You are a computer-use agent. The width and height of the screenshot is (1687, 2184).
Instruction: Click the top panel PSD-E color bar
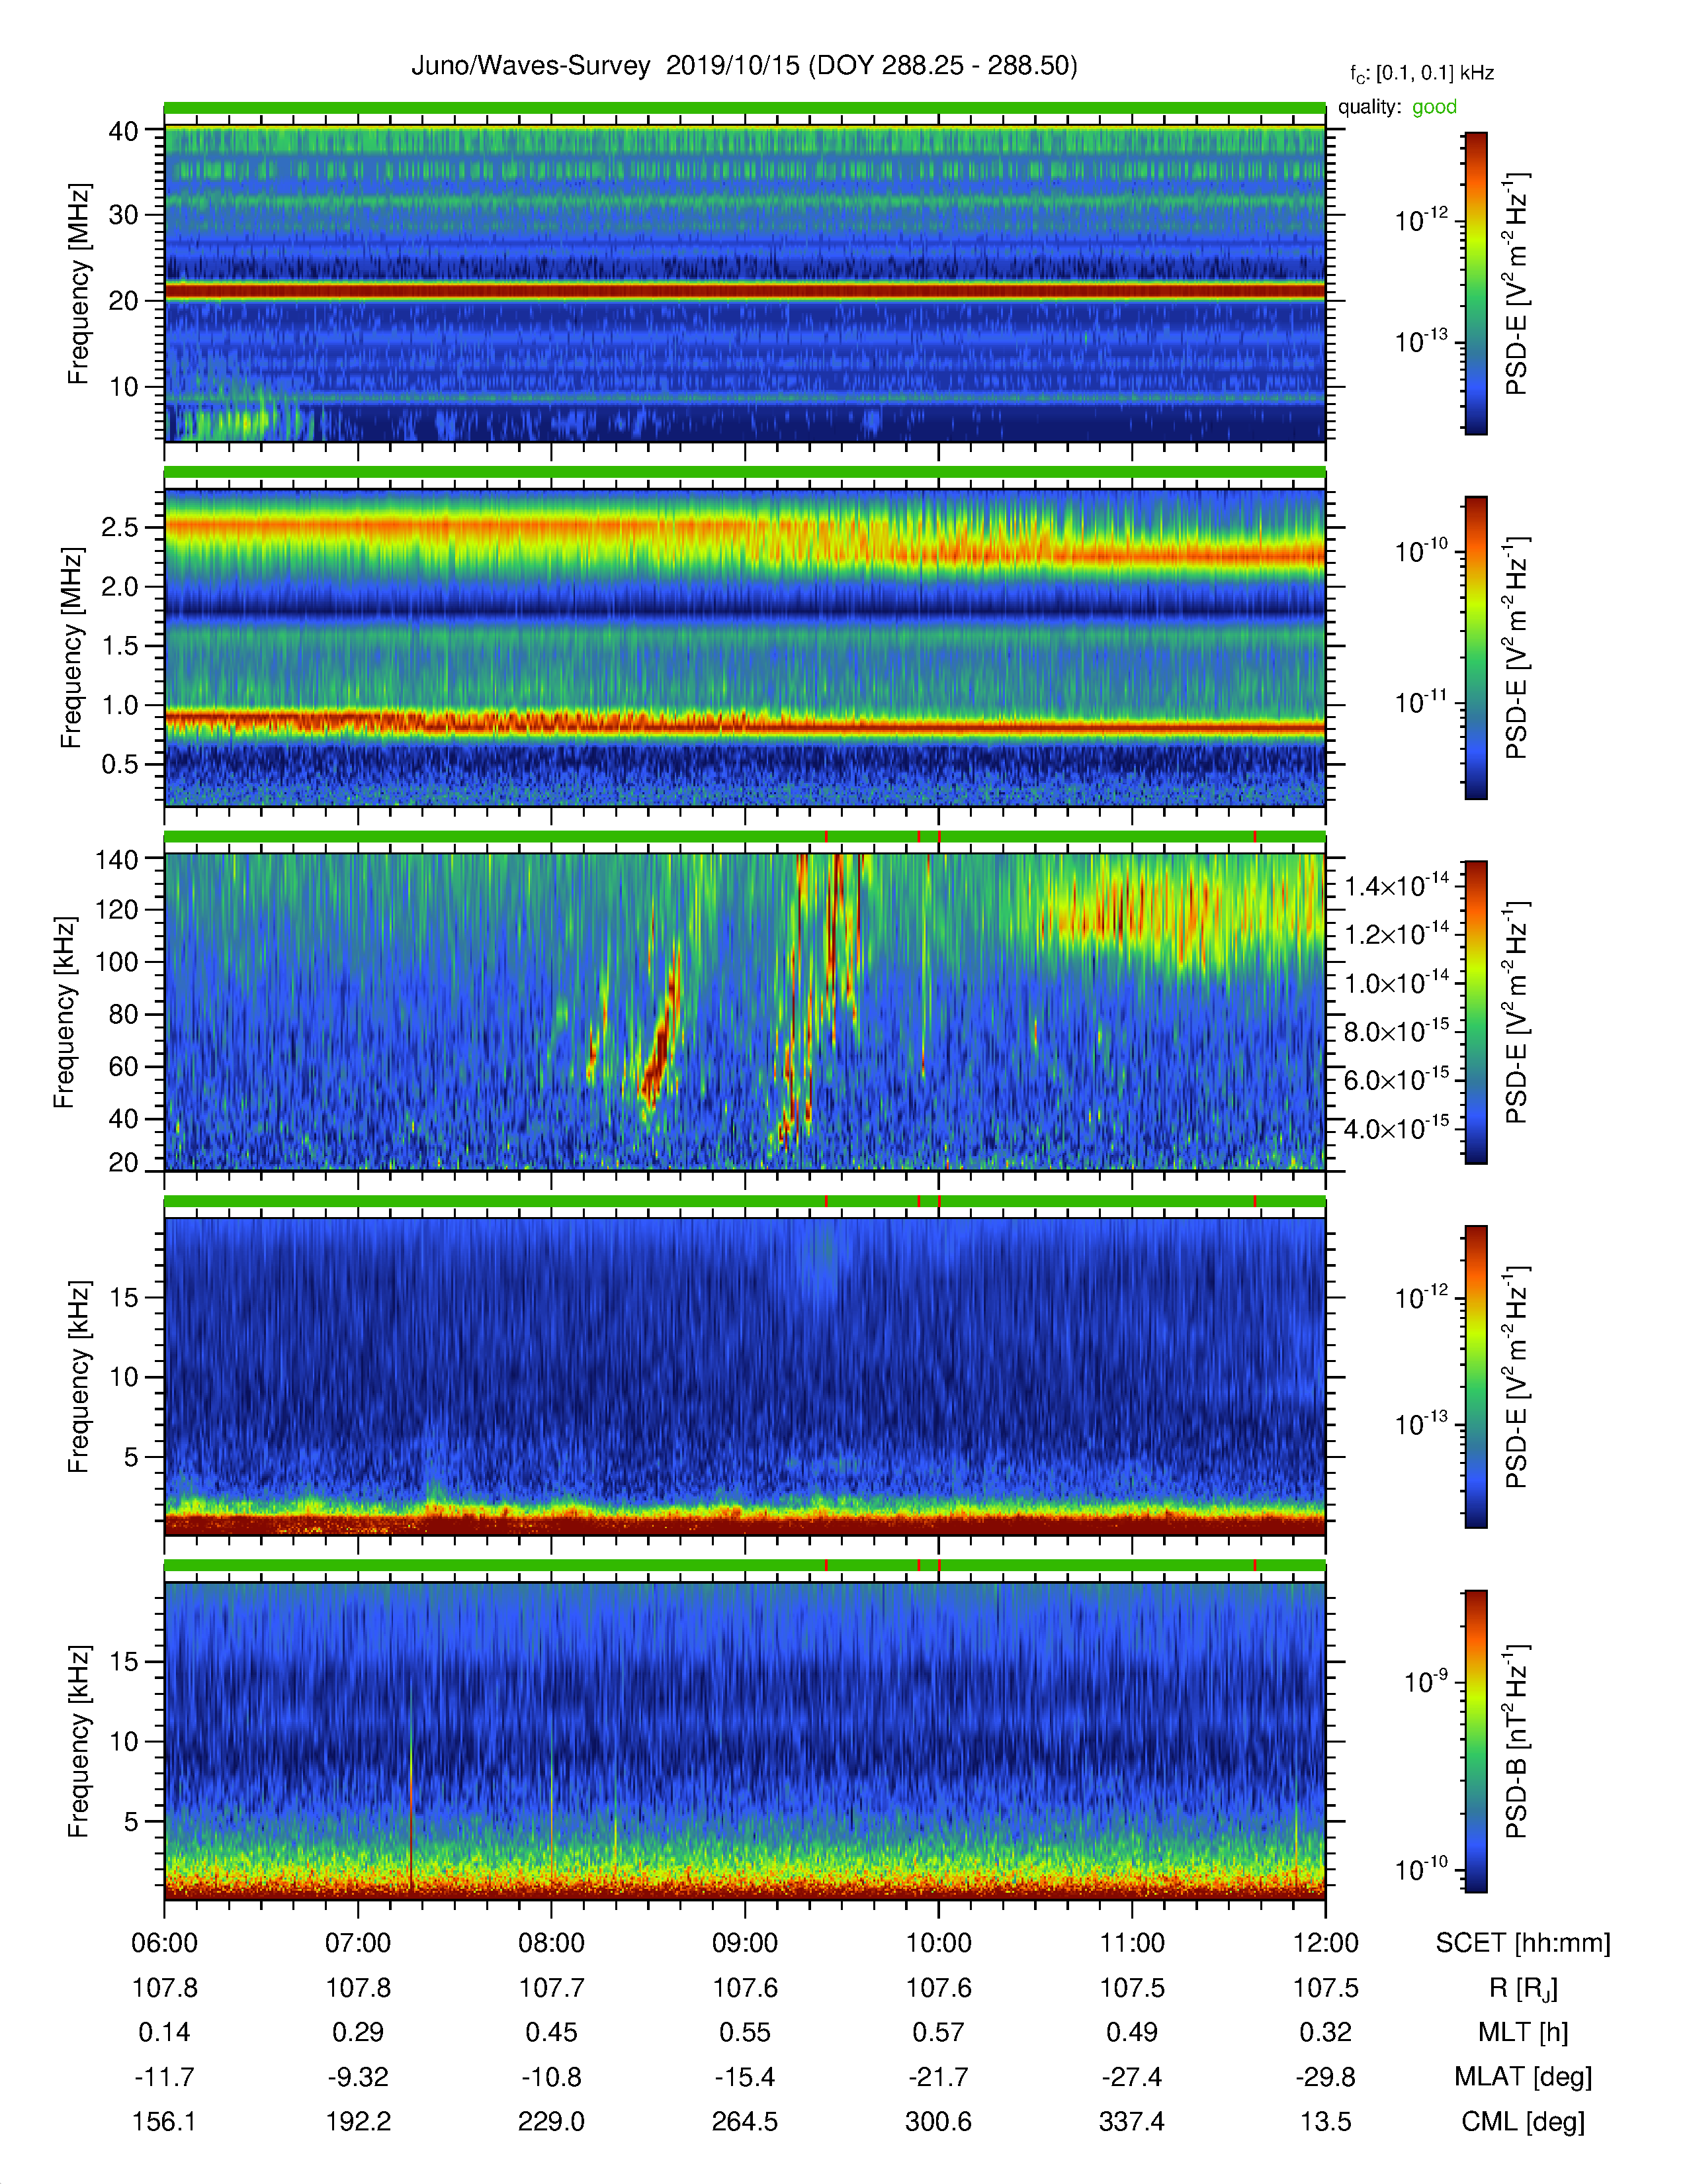(1475, 283)
